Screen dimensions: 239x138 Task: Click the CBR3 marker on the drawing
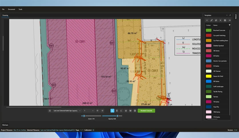153,71
